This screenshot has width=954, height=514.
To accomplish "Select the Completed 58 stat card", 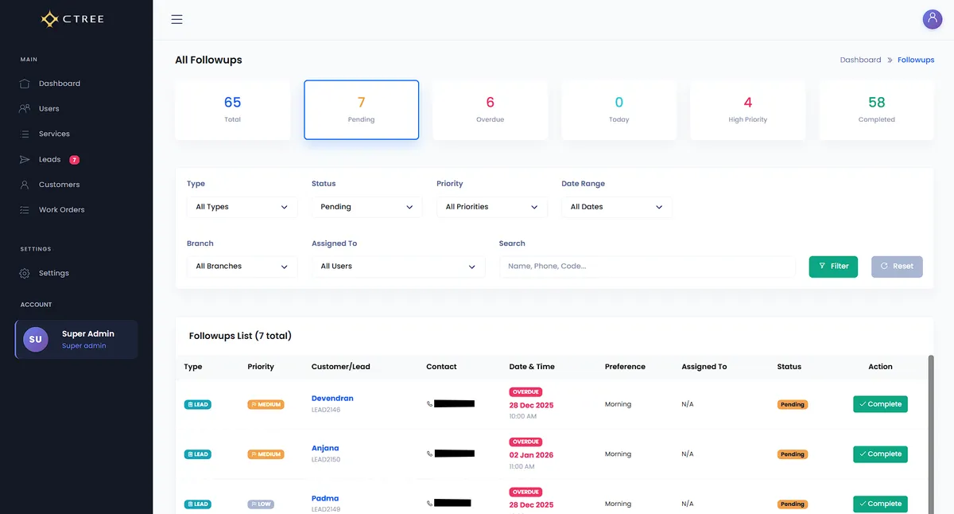I will [877, 110].
